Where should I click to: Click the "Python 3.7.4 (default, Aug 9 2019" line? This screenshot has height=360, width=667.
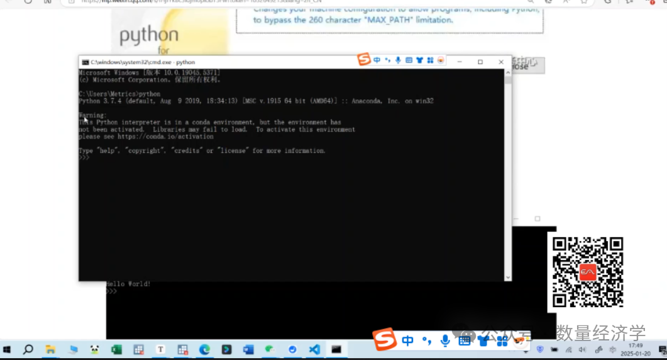tap(256, 101)
